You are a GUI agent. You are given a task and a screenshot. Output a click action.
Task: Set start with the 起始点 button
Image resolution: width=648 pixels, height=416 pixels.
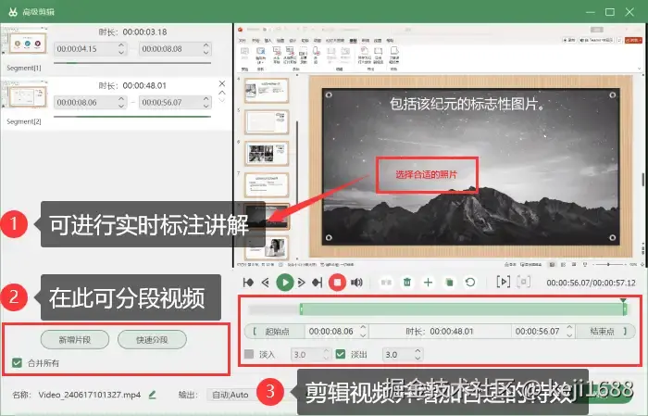275,332
